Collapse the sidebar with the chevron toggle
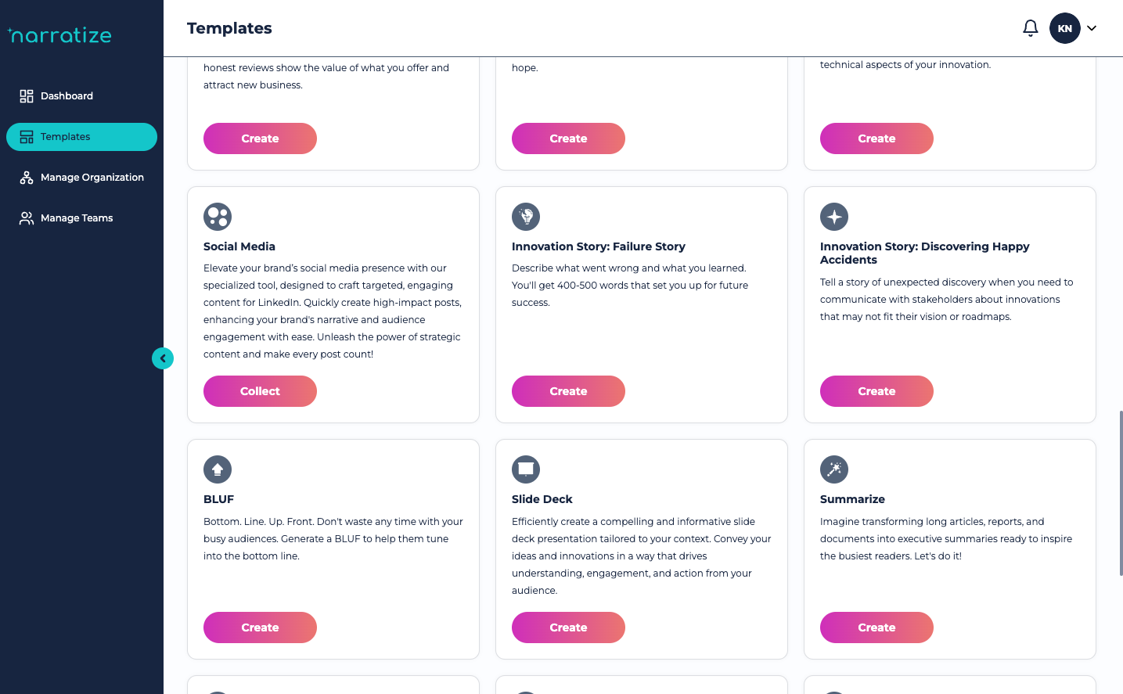The height and width of the screenshot is (694, 1123). [x=163, y=358]
